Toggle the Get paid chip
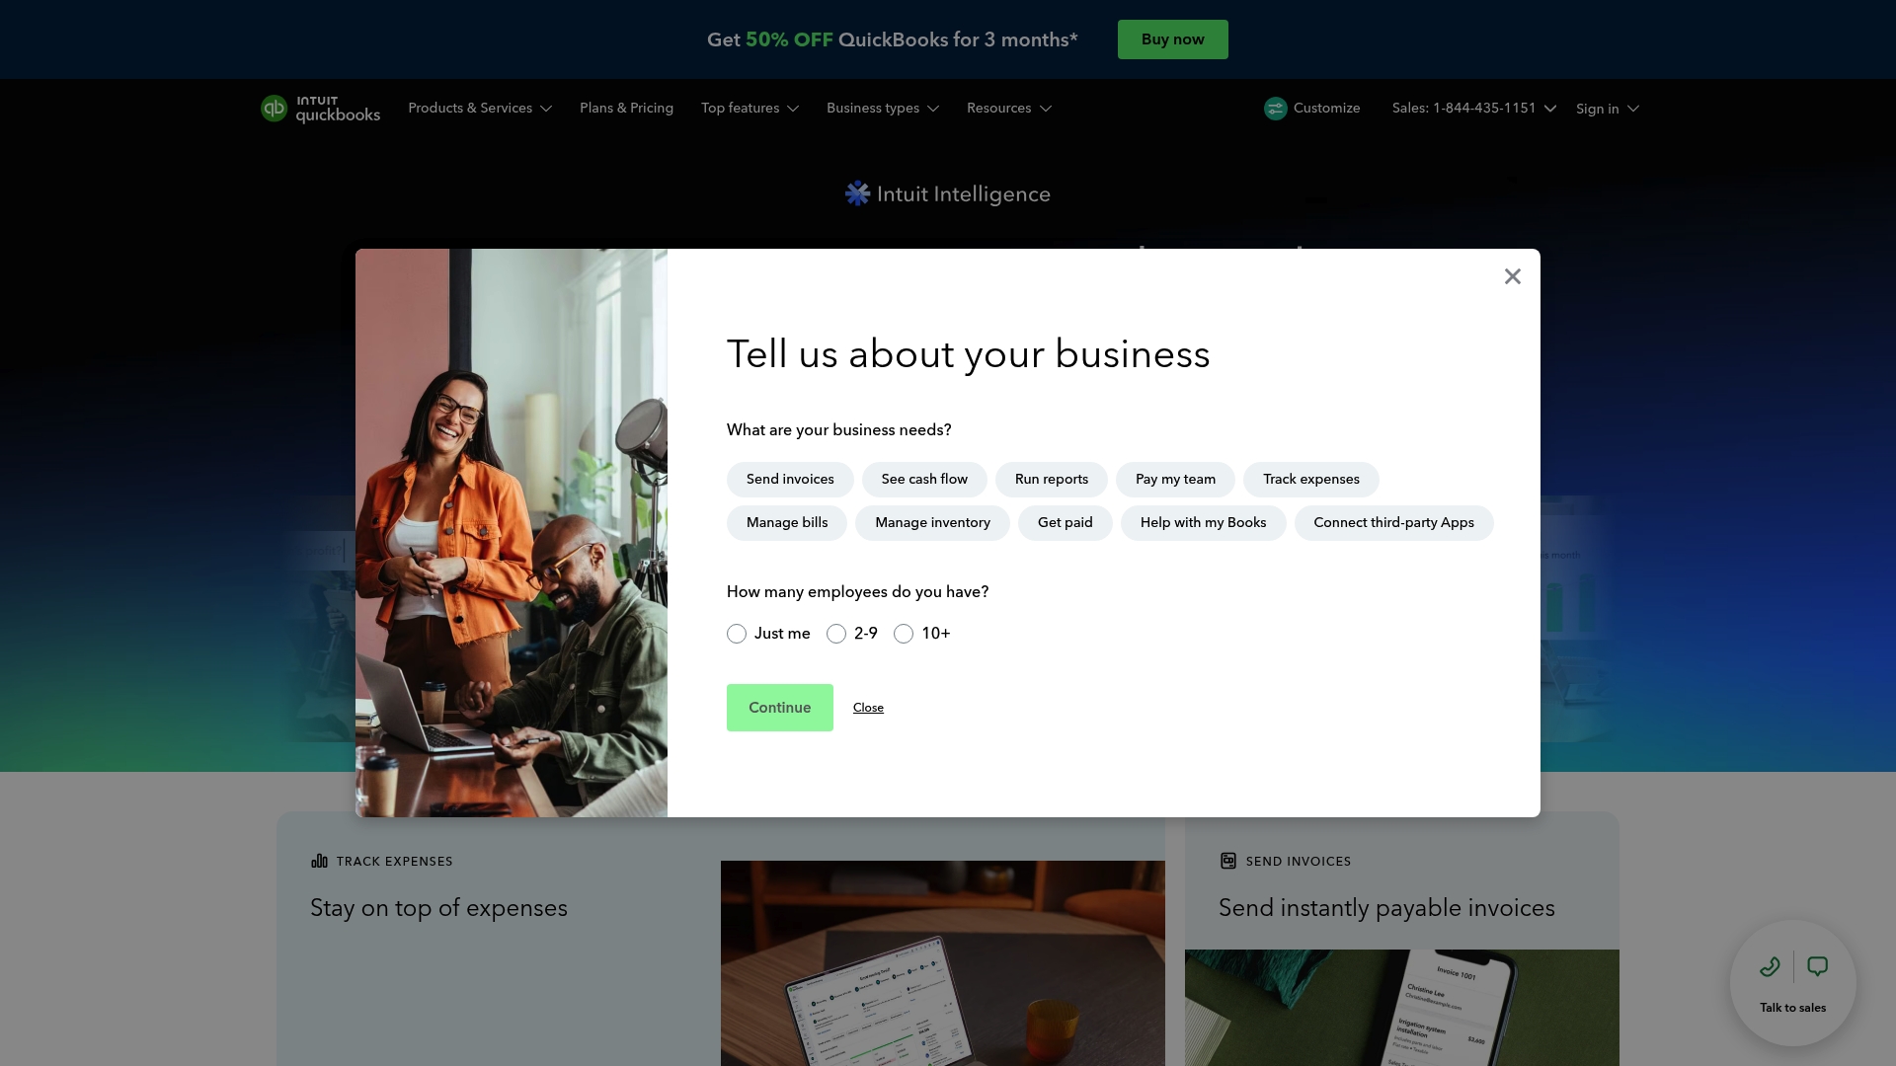Screen dimensions: 1896x1066 click(x=1066, y=523)
